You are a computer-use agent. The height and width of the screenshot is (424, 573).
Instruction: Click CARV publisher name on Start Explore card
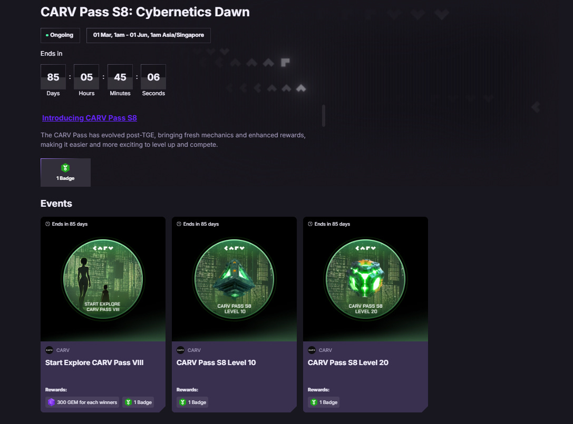click(x=63, y=350)
